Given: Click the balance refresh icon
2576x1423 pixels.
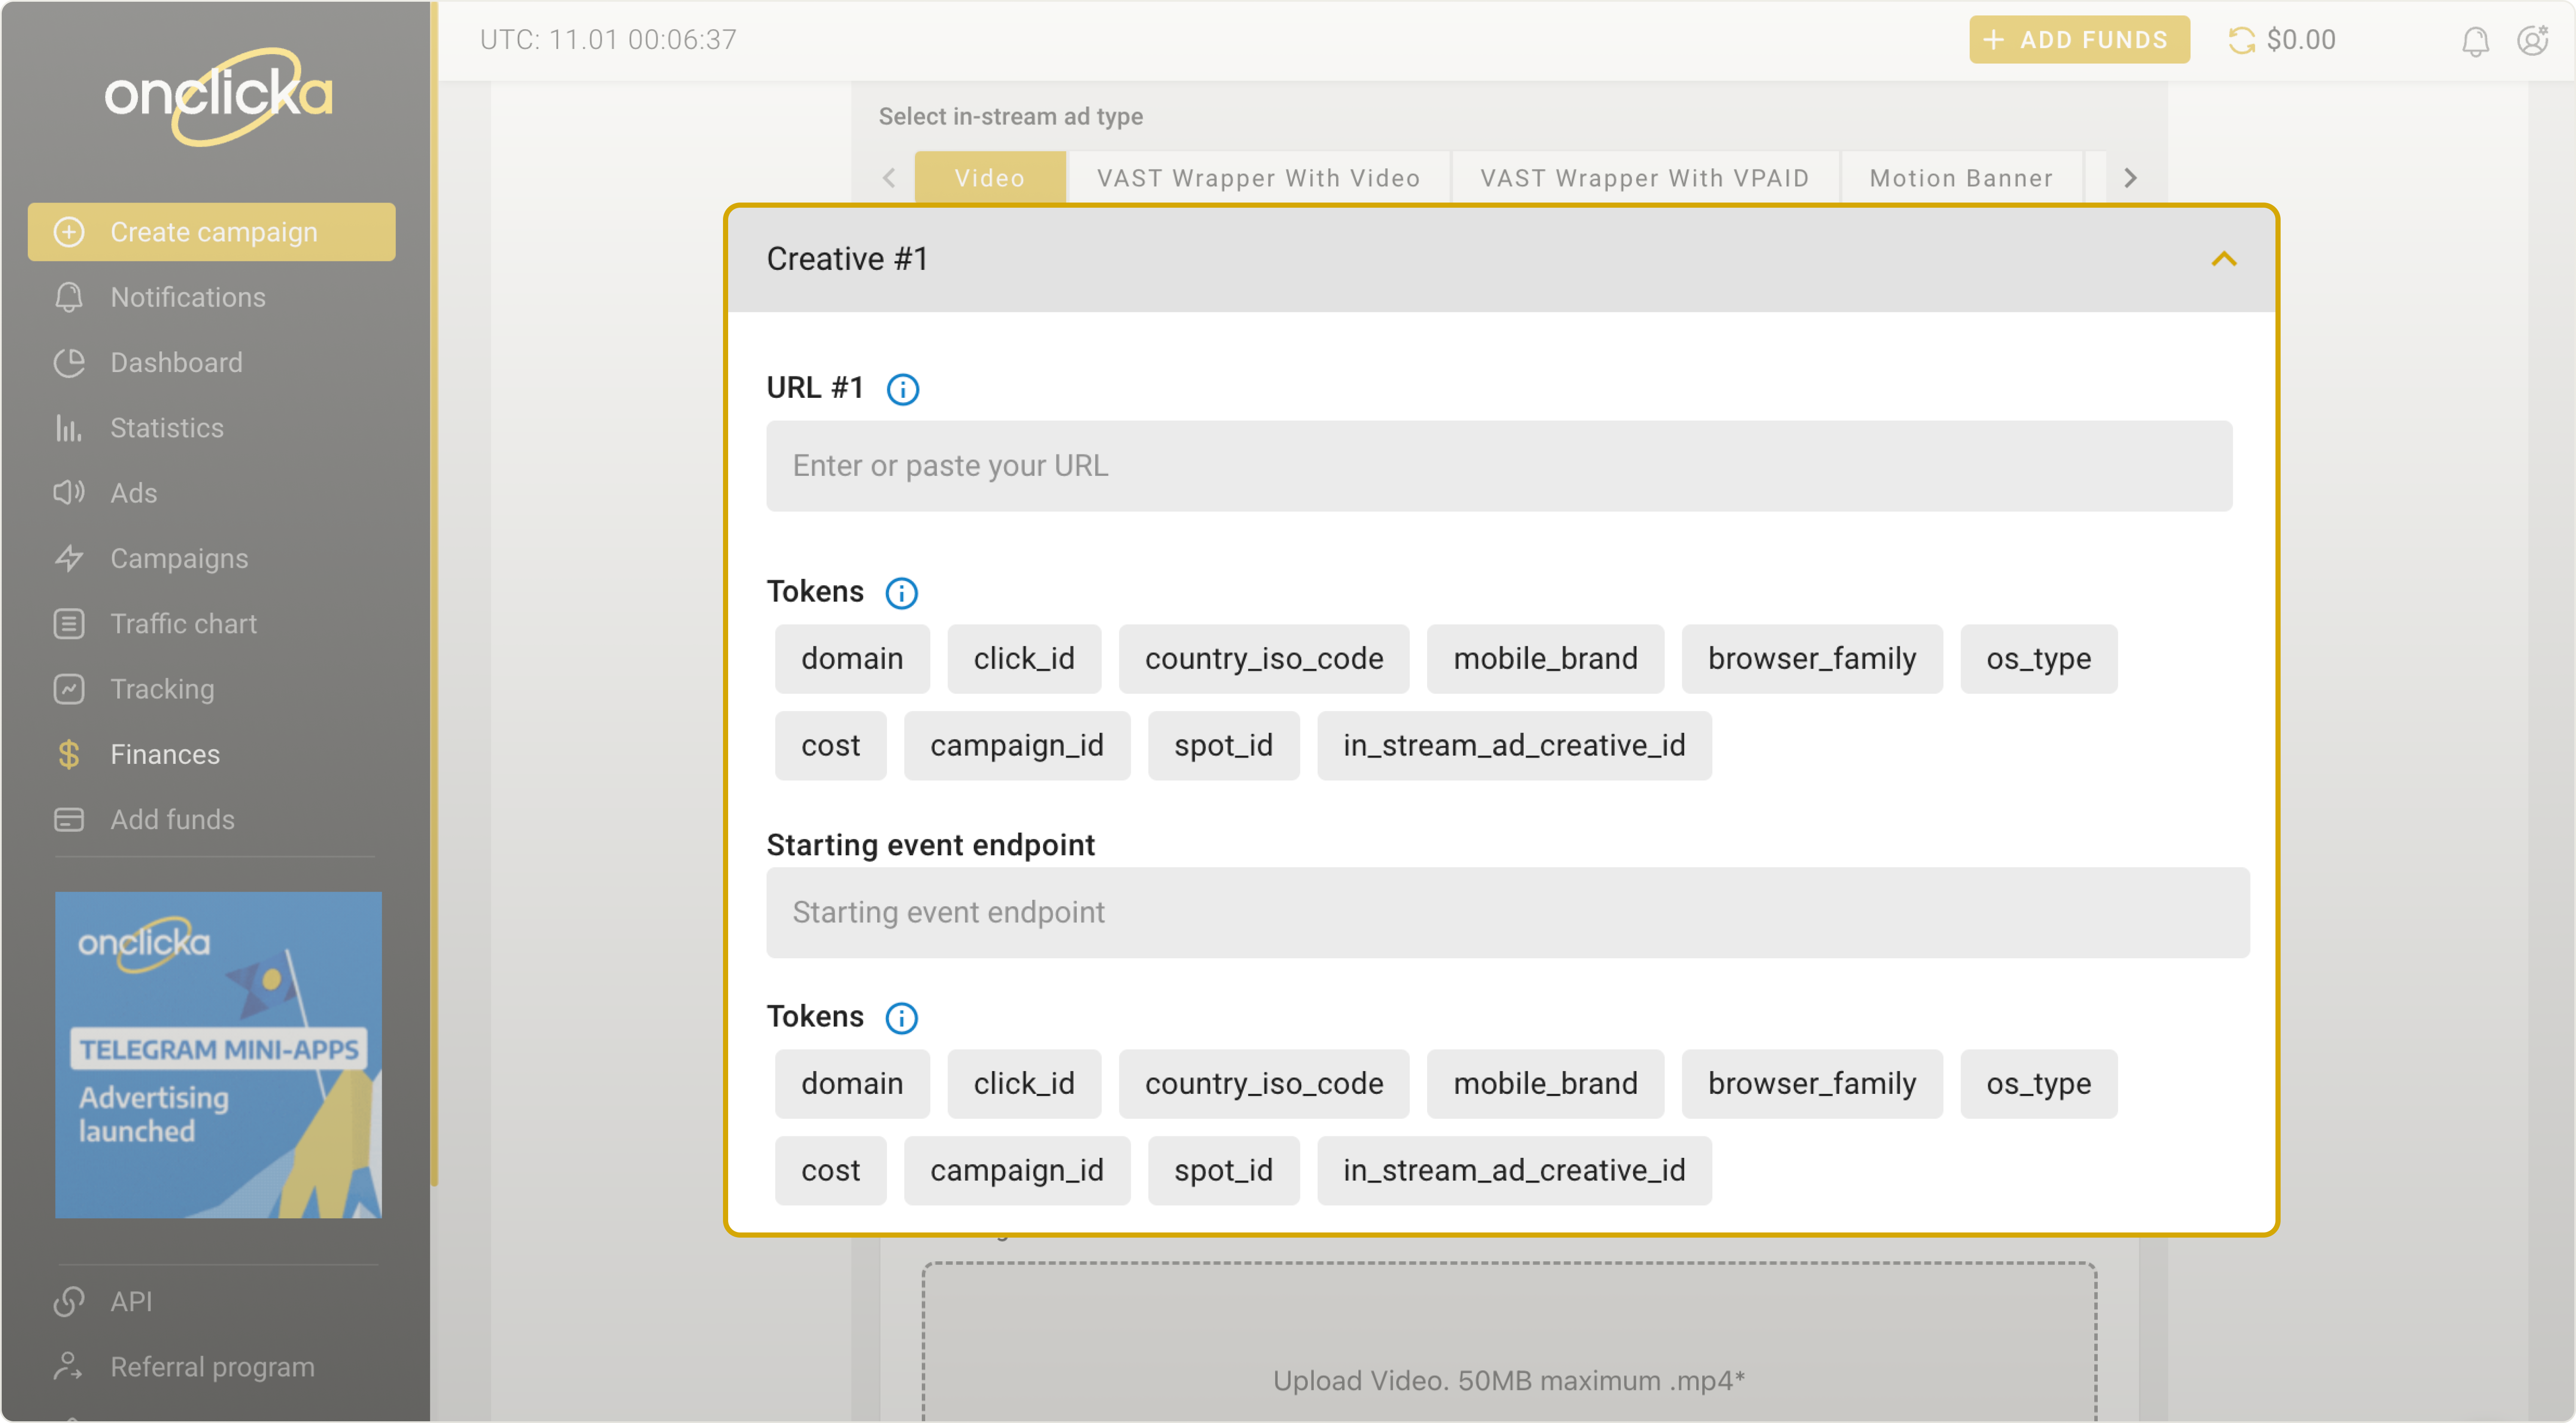Looking at the screenshot, I should [2241, 40].
